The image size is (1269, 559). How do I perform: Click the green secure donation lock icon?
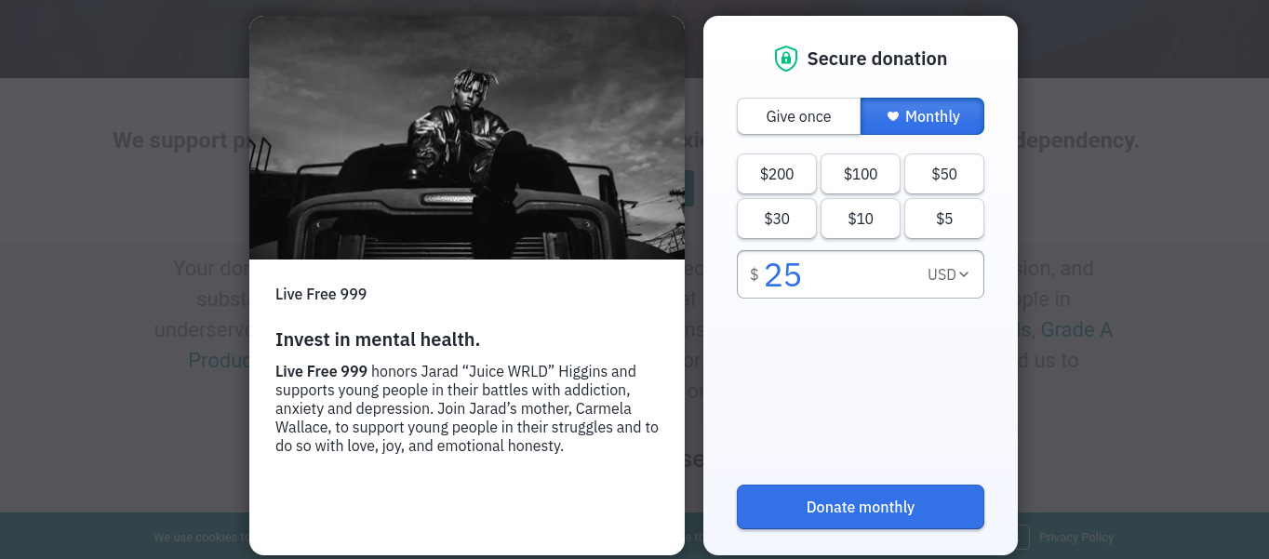click(786, 58)
